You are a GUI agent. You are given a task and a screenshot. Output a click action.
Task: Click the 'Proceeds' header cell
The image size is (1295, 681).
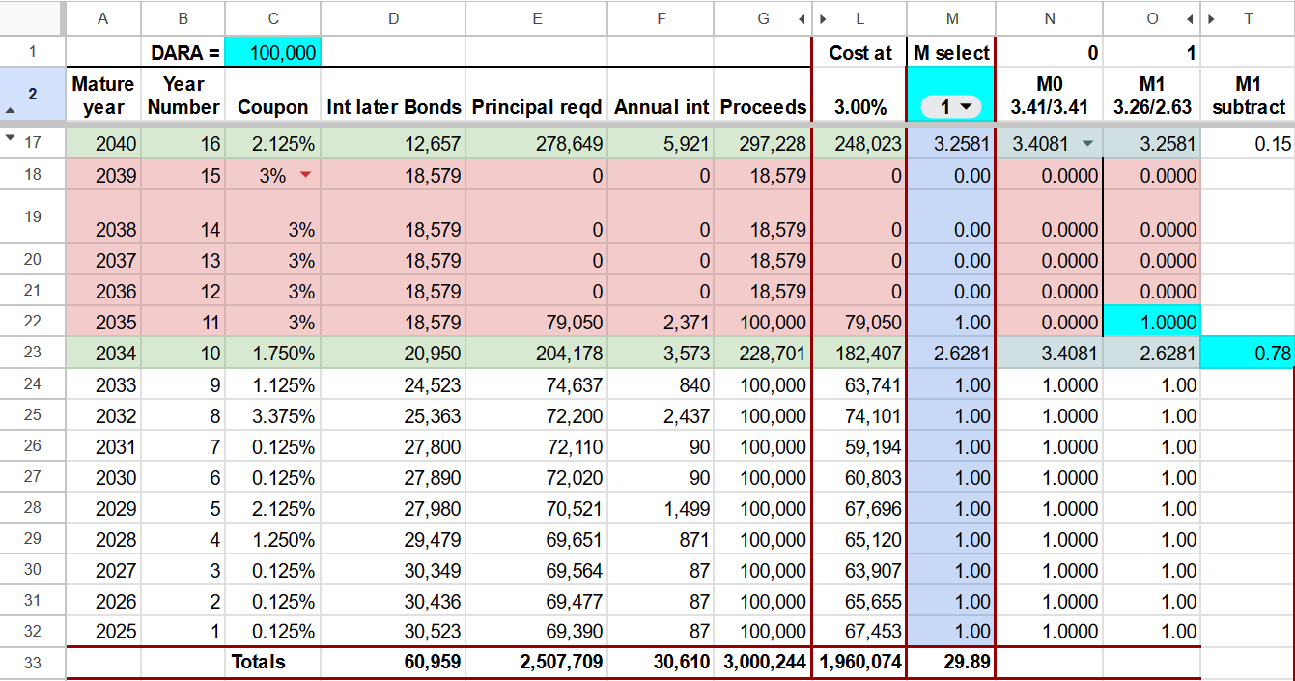763,96
